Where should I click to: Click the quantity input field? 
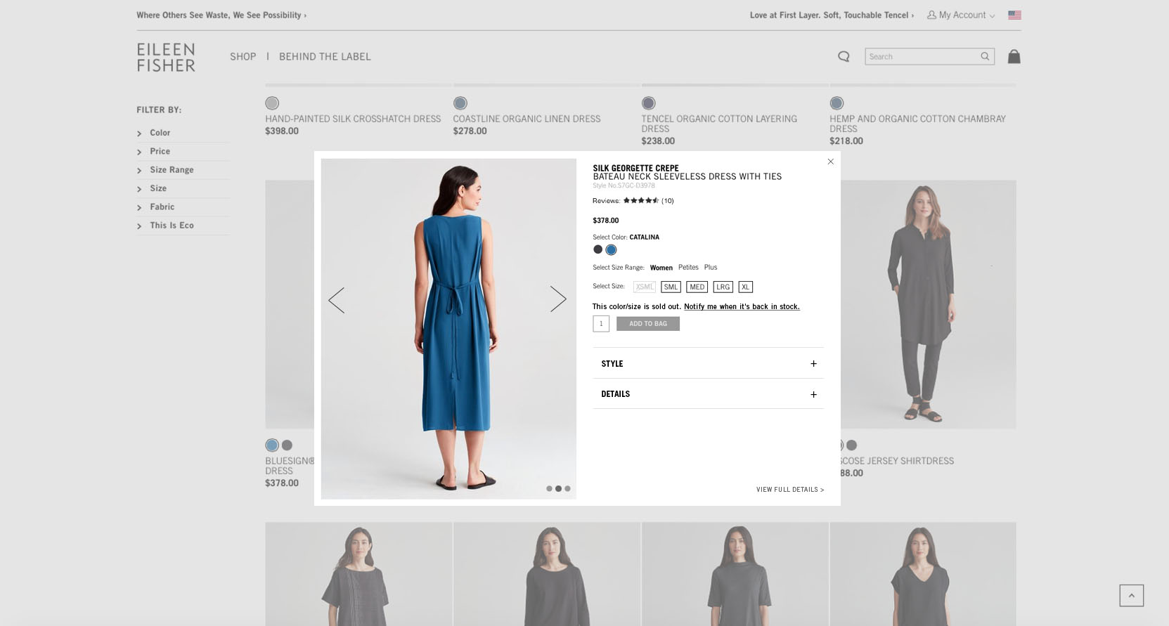[x=601, y=323]
